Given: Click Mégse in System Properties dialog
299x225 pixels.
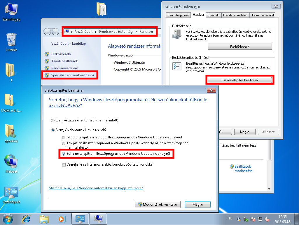Looking at the screenshot, I should 245,132.
